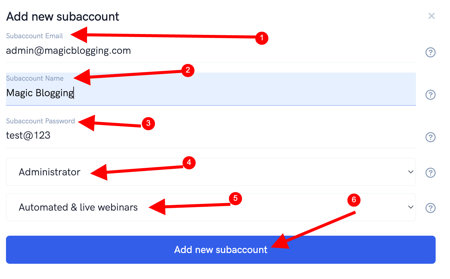View help for the Administrator role dropdown

point(430,173)
